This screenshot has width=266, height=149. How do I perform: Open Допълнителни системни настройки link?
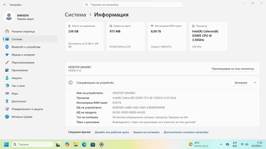pos(186,132)
